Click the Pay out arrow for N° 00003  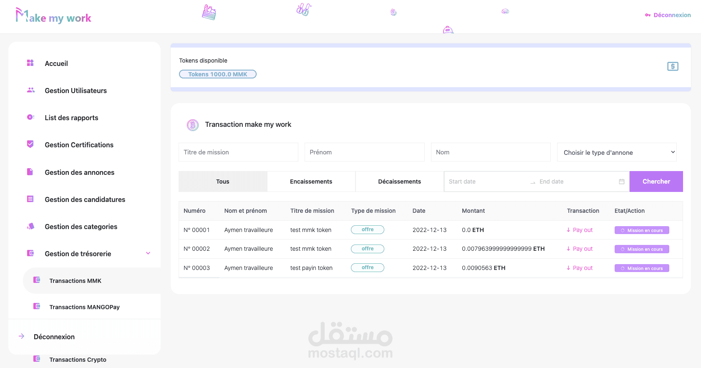pyautogui.click(x=568, y=268)
